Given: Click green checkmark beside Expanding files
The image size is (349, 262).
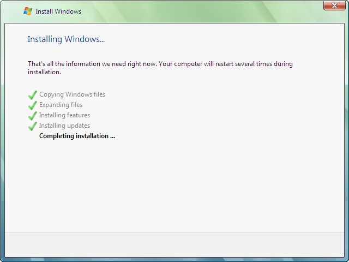Looking at the screenshot, I should click(33, 105).
